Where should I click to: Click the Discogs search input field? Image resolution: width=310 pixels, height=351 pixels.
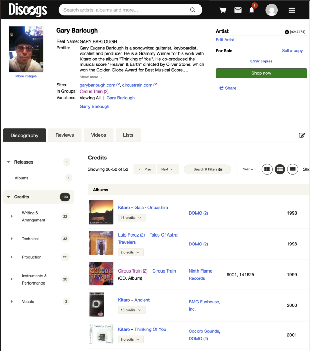pyautogui.click(x=125, y=10)
